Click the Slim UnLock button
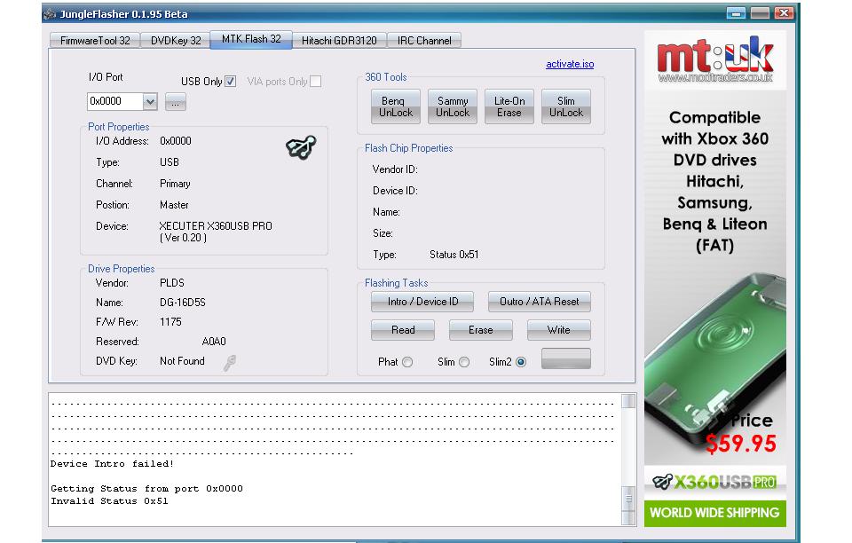 point(565,107)
